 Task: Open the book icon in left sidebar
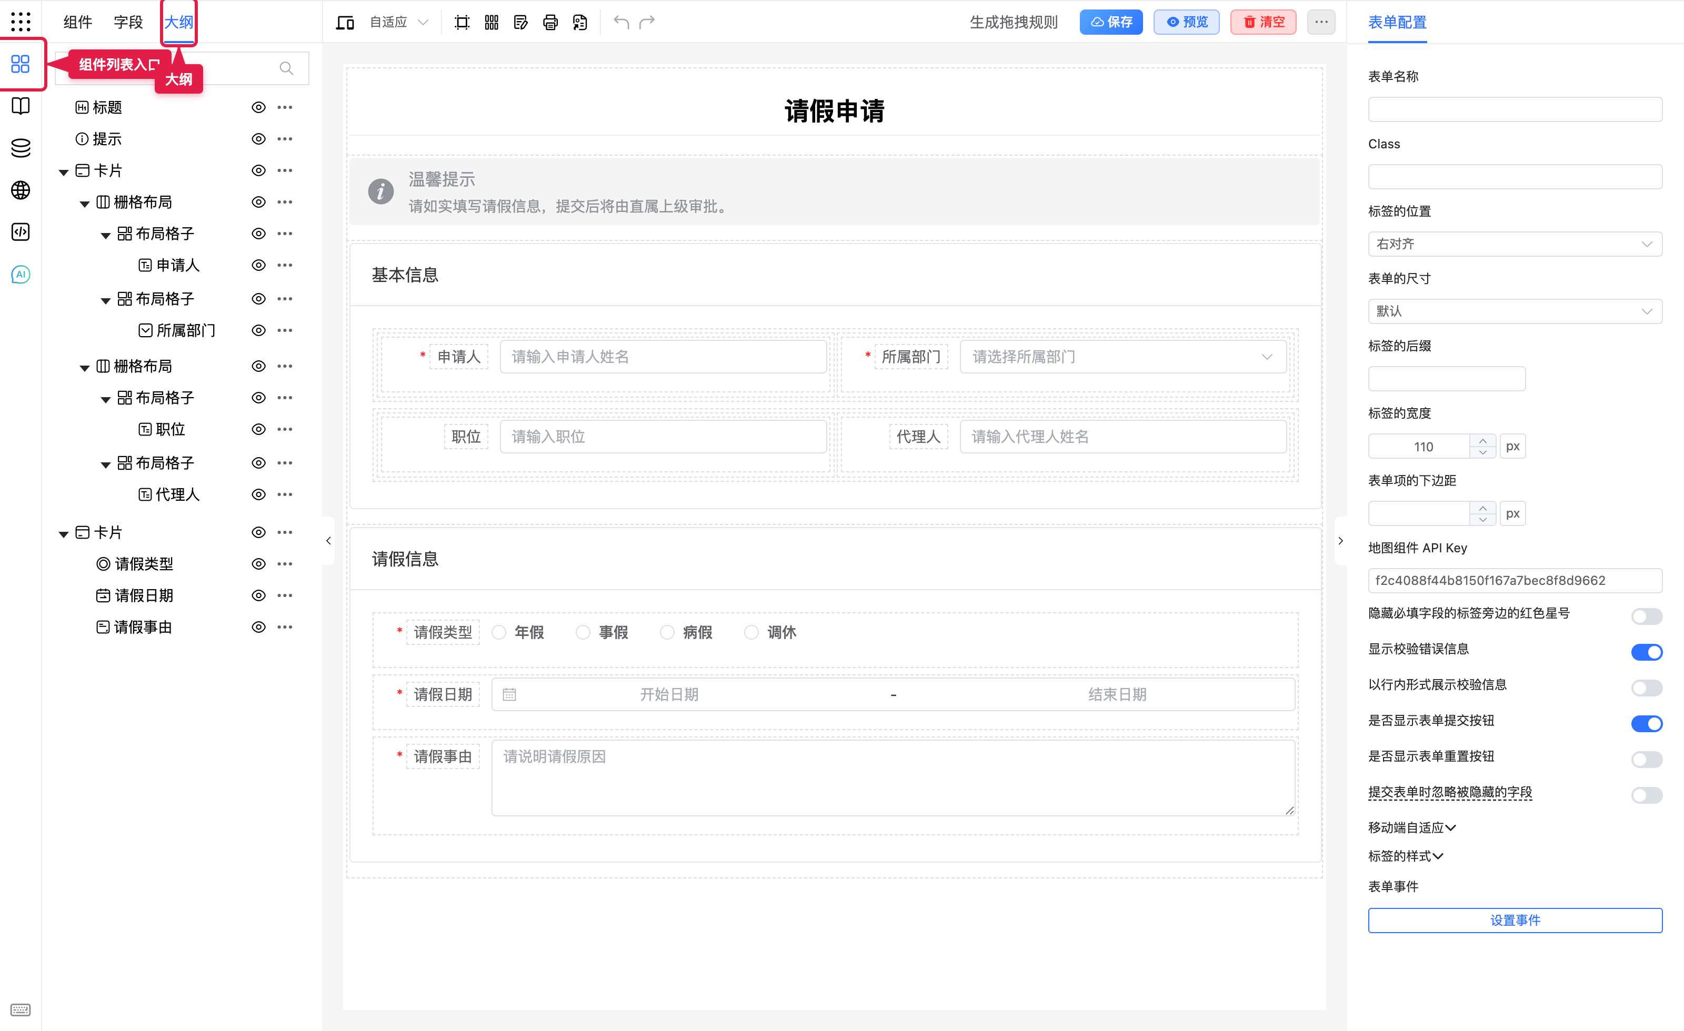pos(21,106)
